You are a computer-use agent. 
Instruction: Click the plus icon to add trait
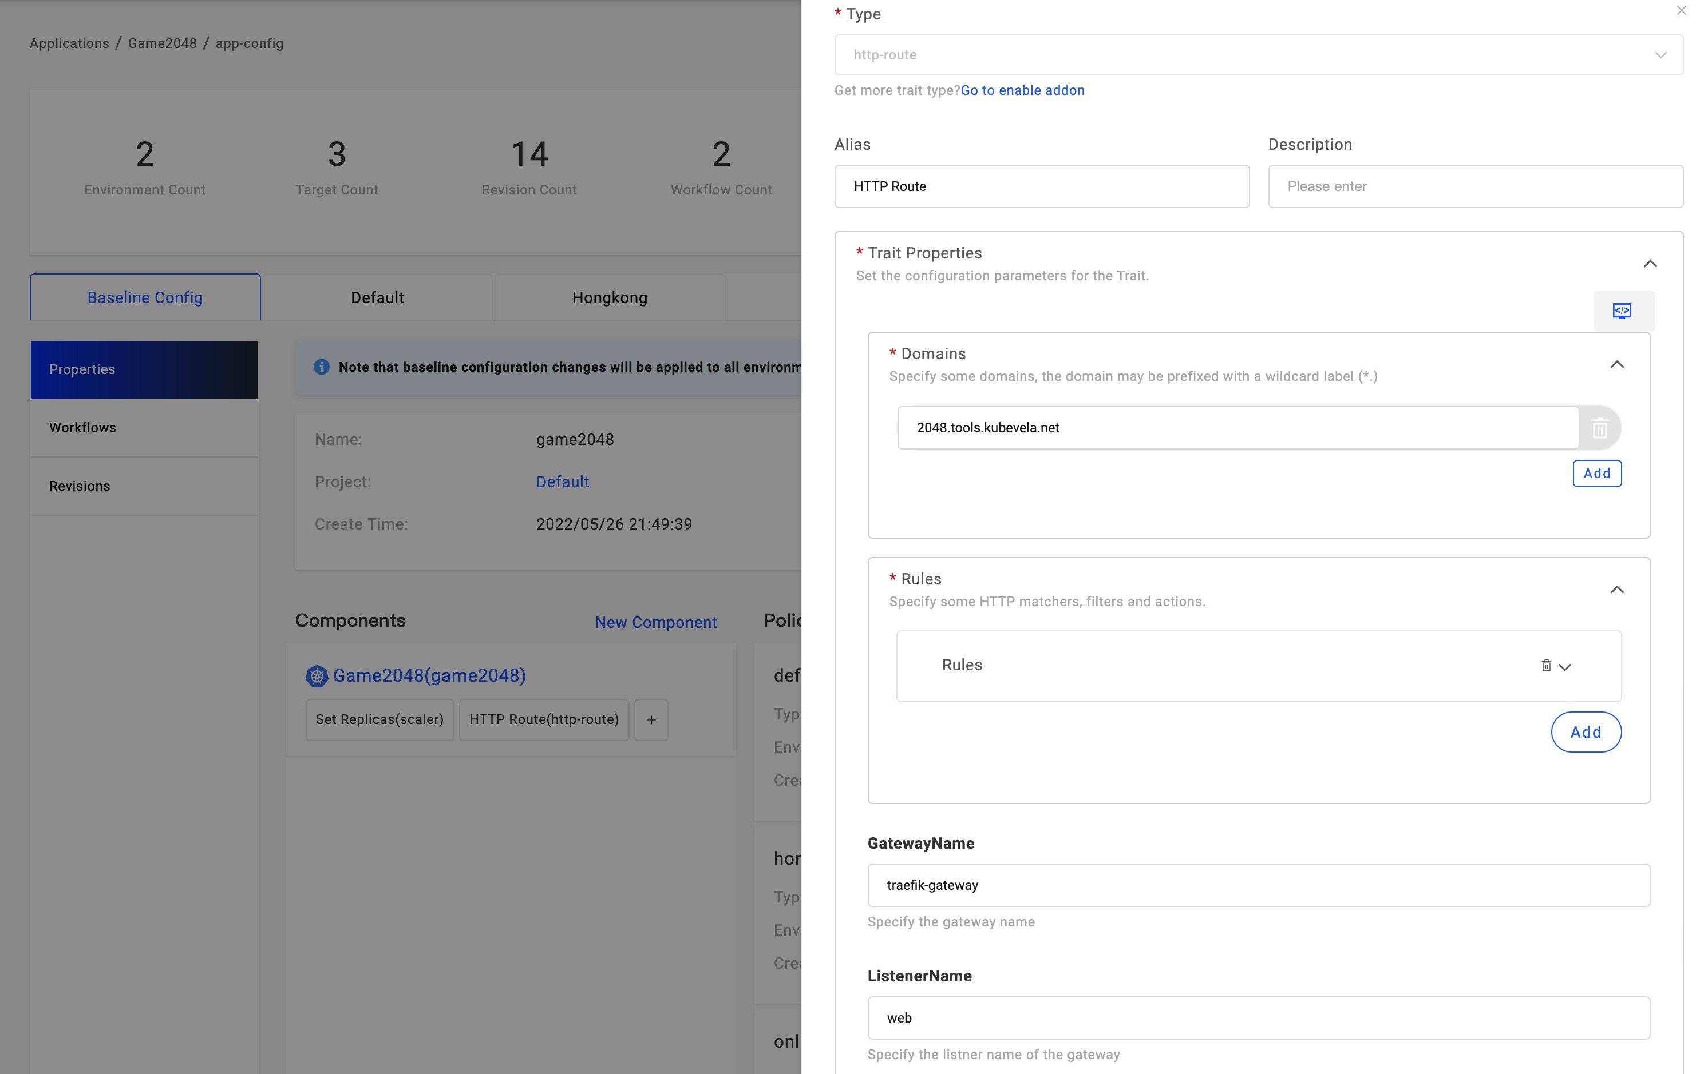[x=650, y=719]
